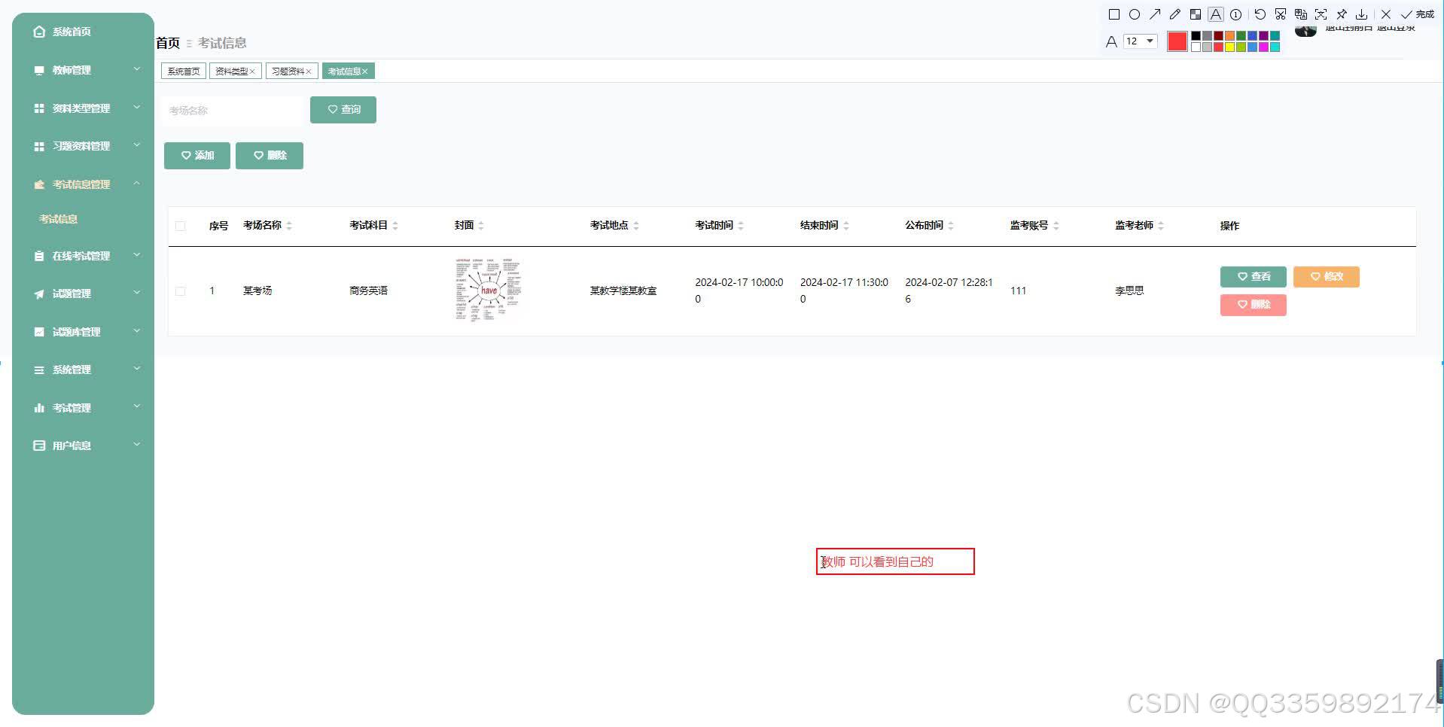Focus the 考场名称 search field
This screenshot has width=1444, height=727.
click(232, 111)
